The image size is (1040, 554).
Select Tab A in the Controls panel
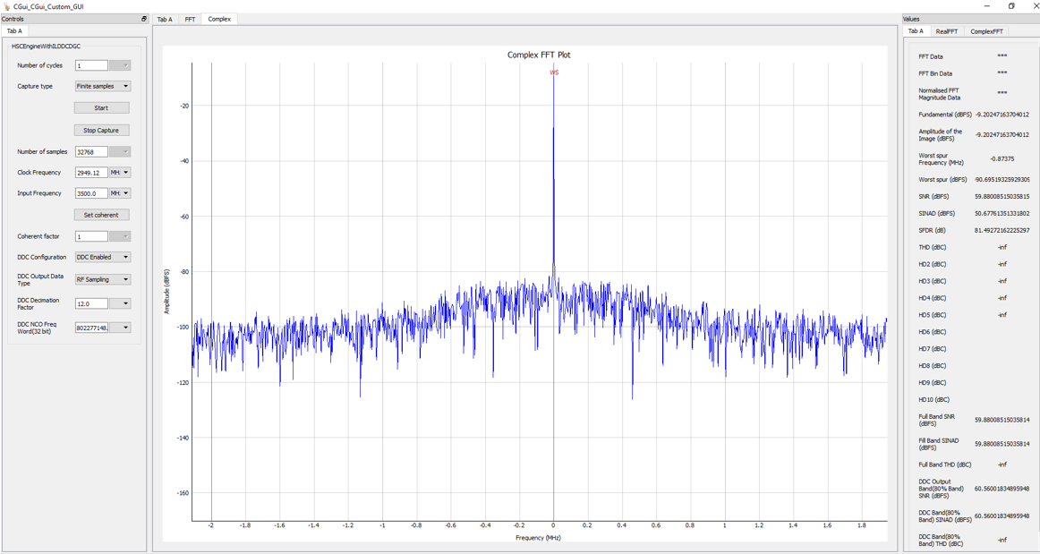tap(15, 30)
